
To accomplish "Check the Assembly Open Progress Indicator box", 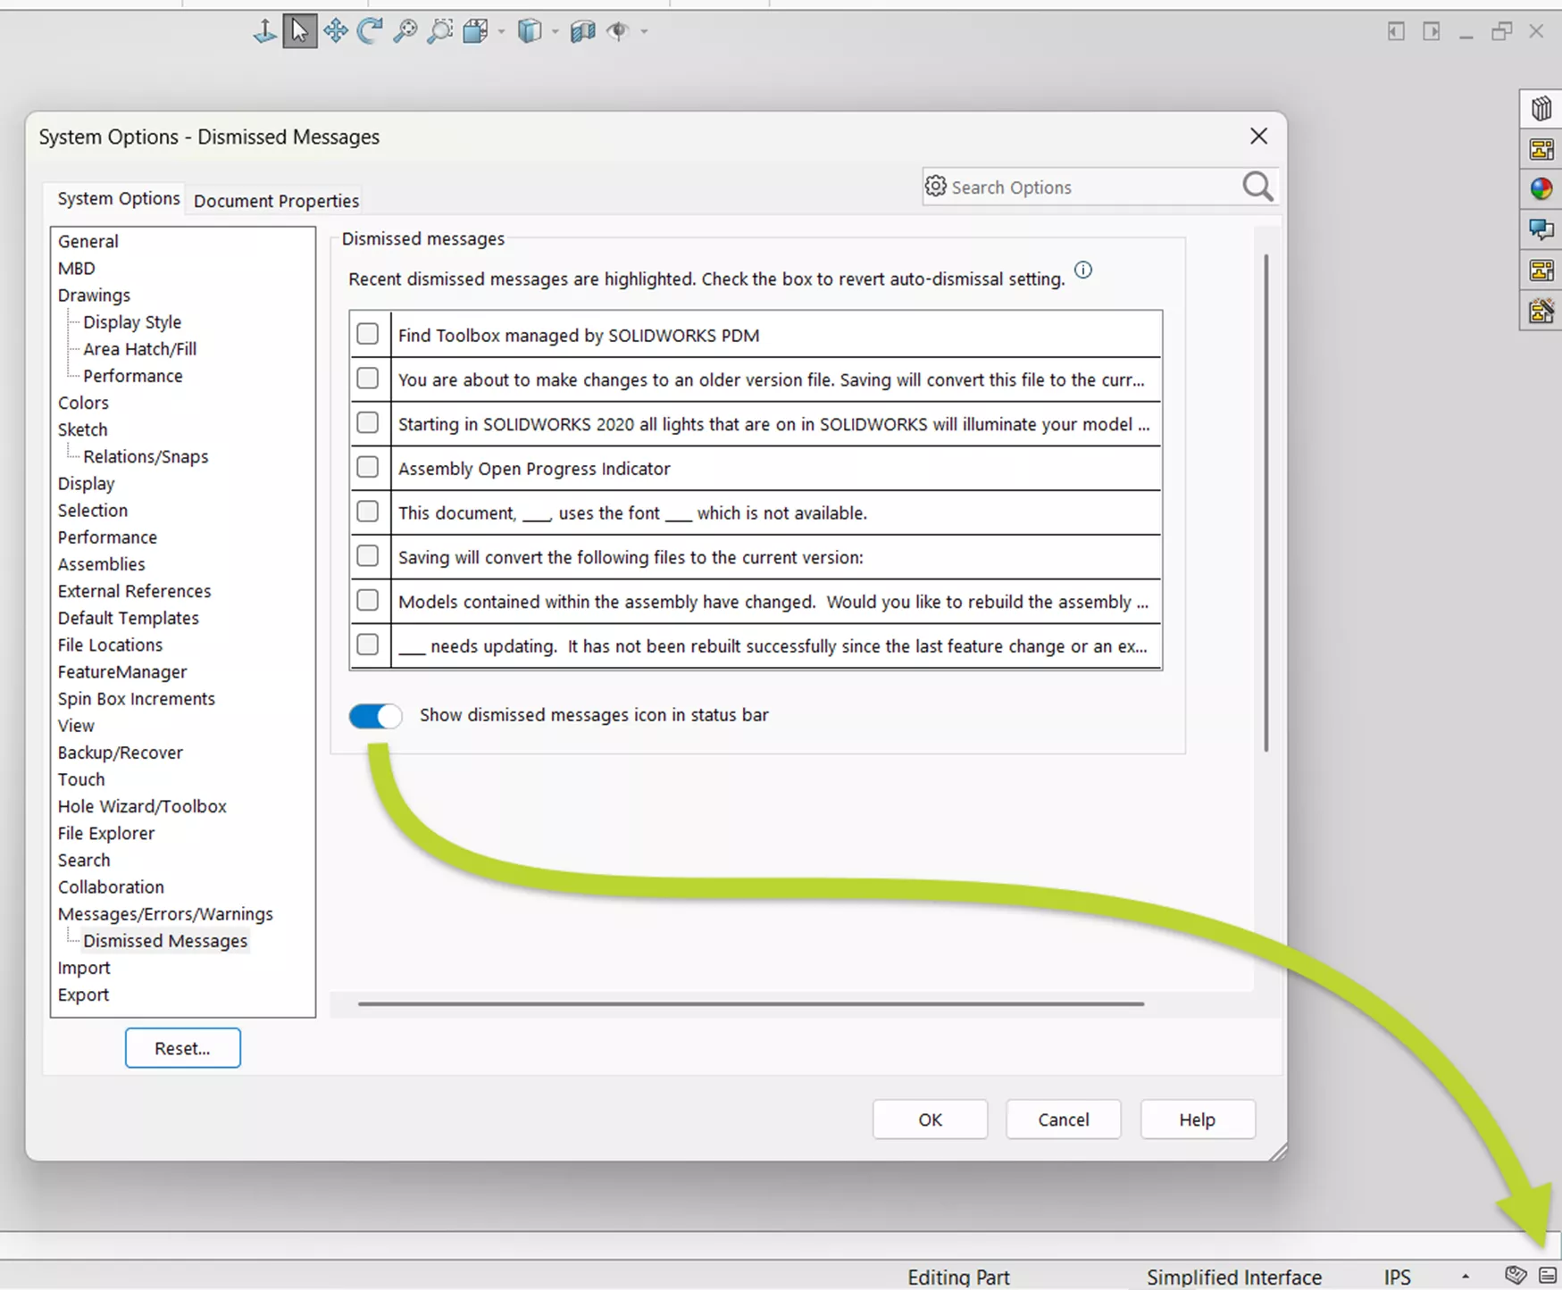I will 367,467.
